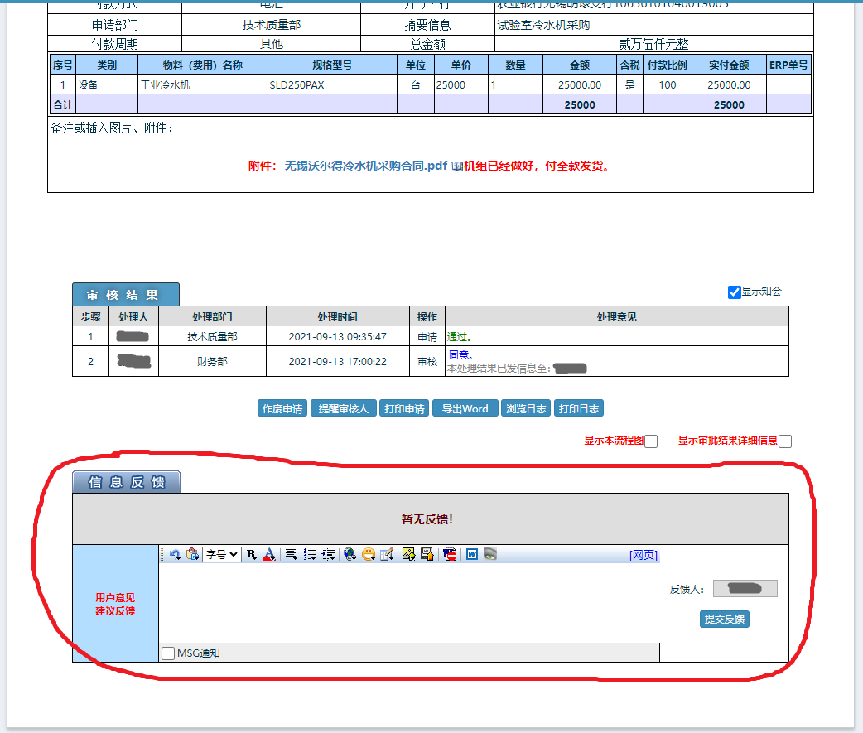This screenshot has height=733, width=863.
Task: Click the 试验室冷水机采购 summary text
Action: click(x=543, y=25)
